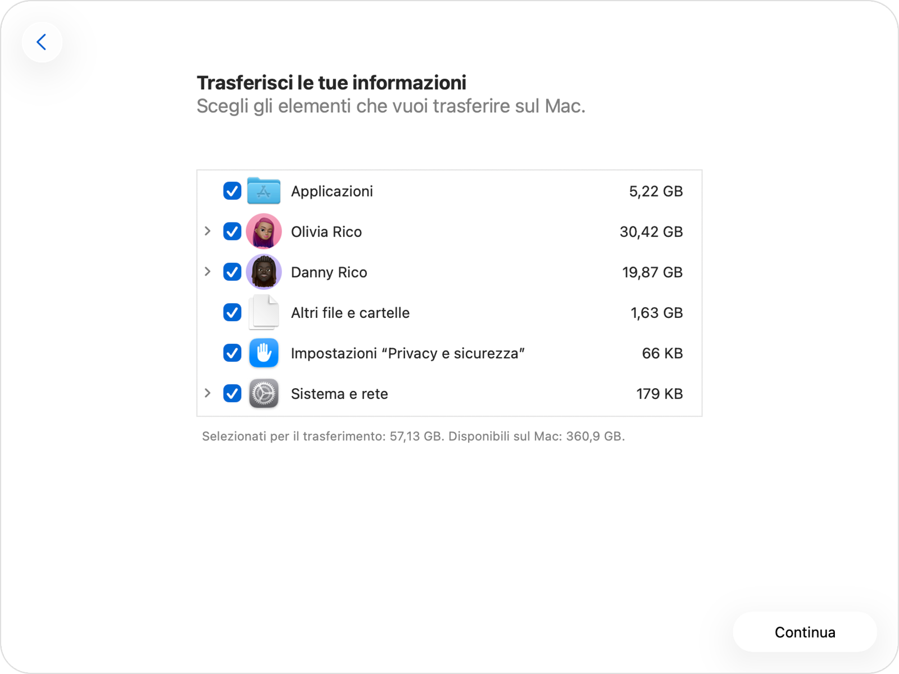The height and width of the screenshot is (674, 899).
Task: Toggle the Altri file e cartelle checkbox
Action: [x=232, y=312]
